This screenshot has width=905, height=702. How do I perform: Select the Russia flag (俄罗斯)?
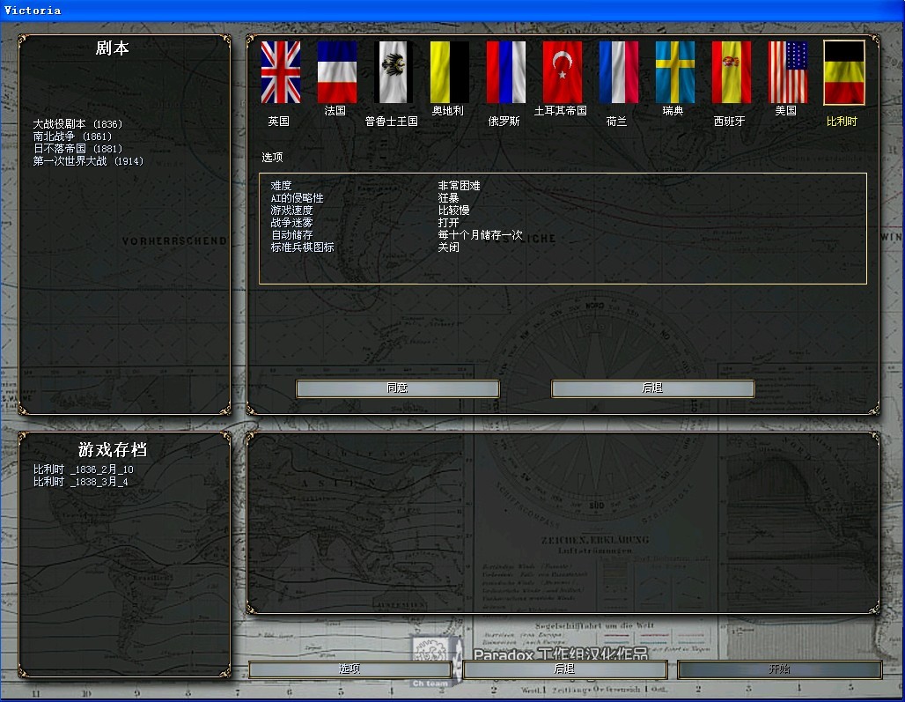[505, 72]
